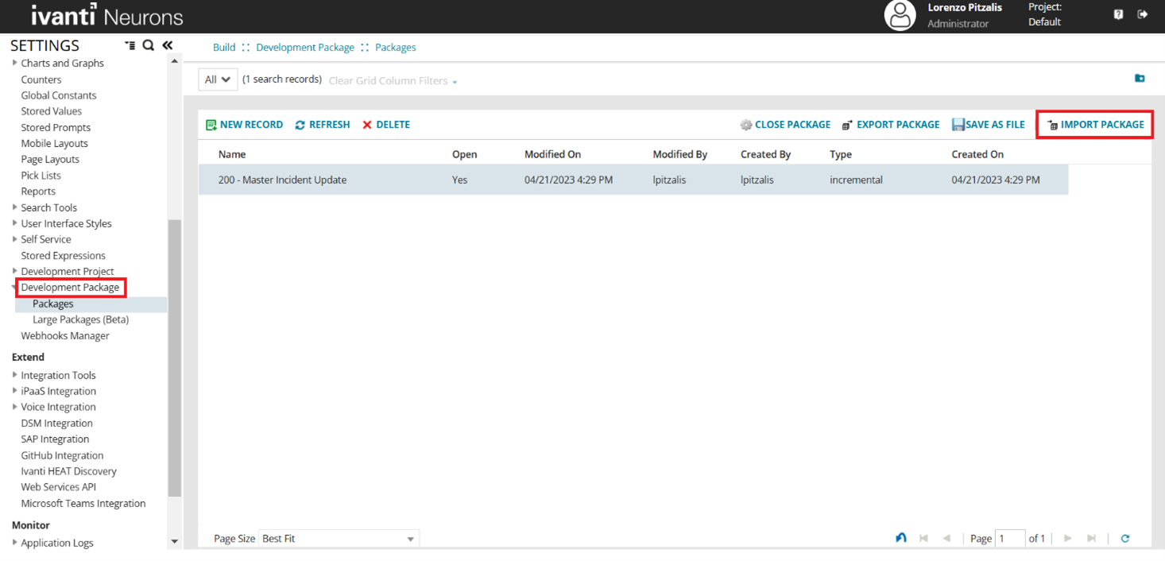The image size is (1165, 561).
Task: Collapse the Settings sidebar panel
Action: [168, 45]
